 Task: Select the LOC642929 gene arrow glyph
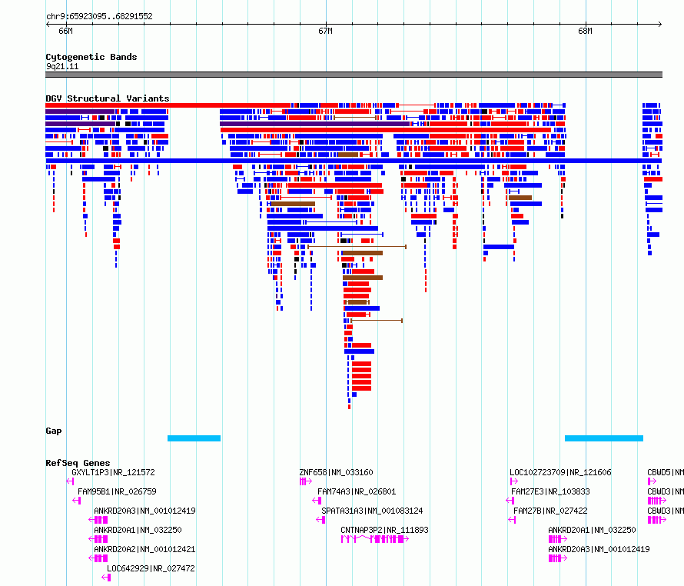point(106,578)
